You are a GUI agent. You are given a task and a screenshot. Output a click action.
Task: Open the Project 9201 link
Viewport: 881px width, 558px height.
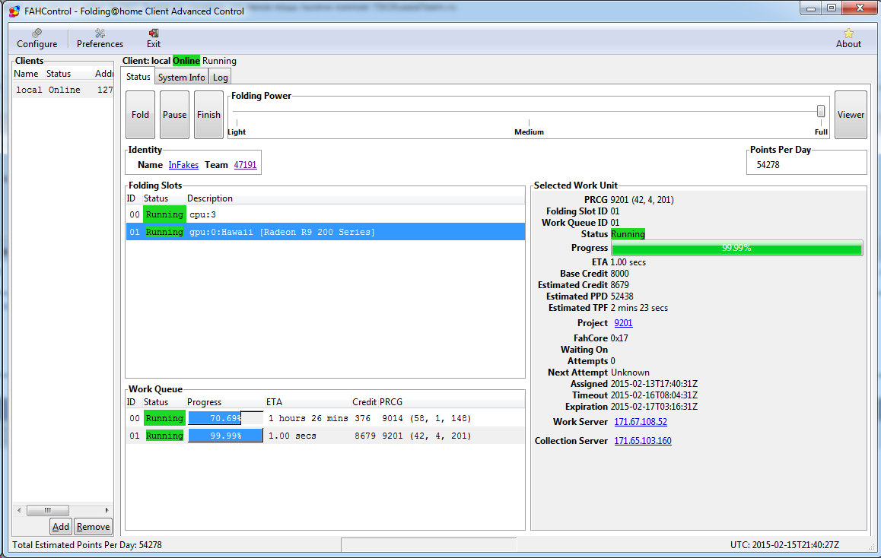point(623,323)
